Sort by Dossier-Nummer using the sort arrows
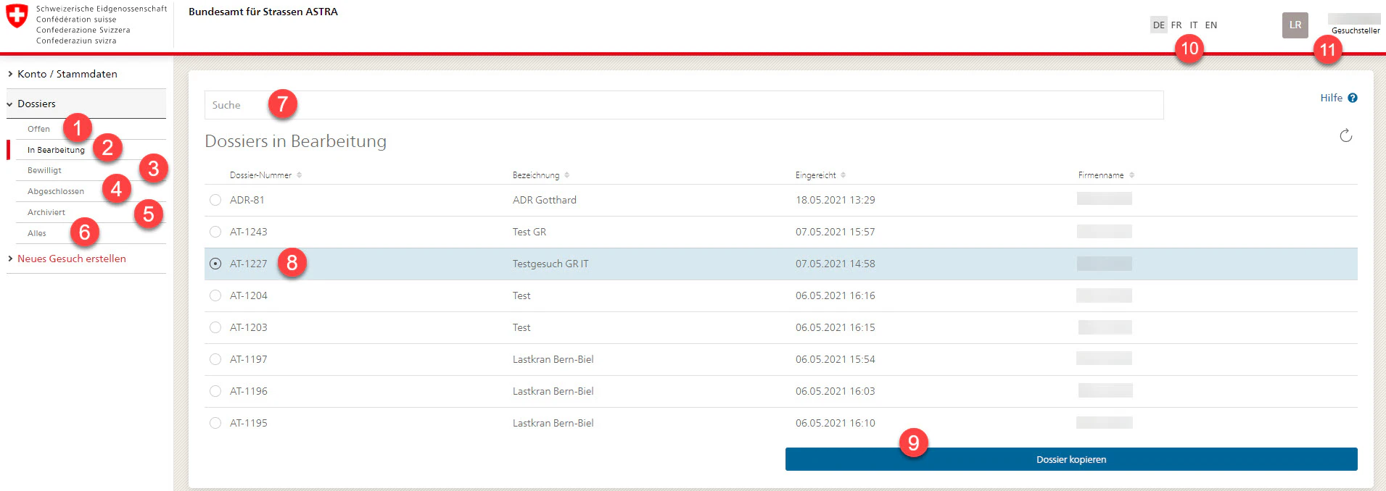Image resolution: width=1386 pixels, height=491 pixels. [x=299, y=175]
